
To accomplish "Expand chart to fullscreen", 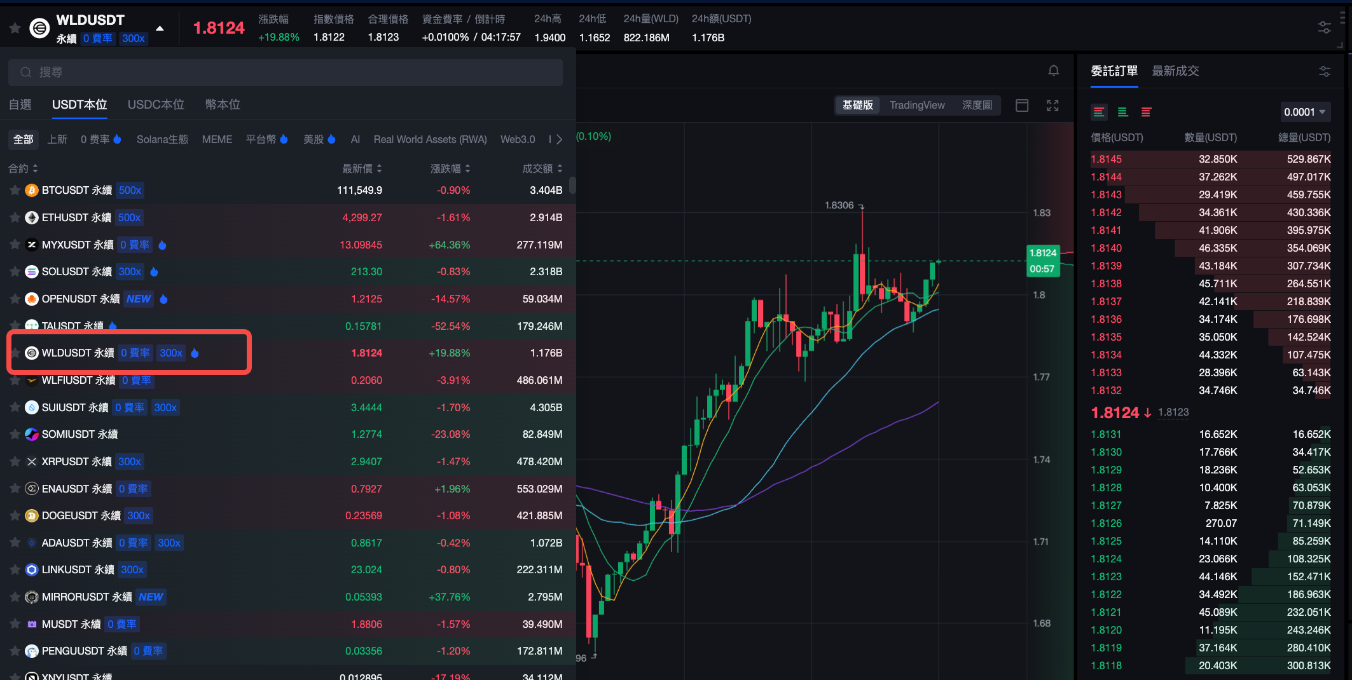I will pos(1052,105).
